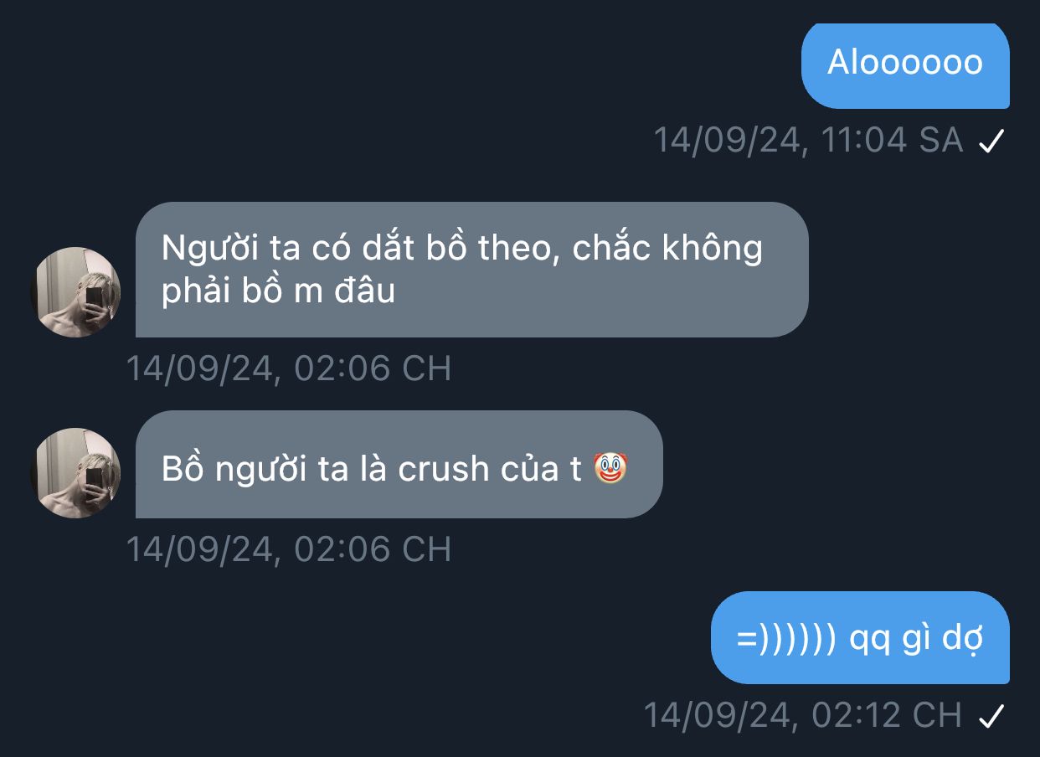Open avatar beside 'Người ta có dắt bồ' message
This screenshot has width=1040, height=757.
coord(75,291)
